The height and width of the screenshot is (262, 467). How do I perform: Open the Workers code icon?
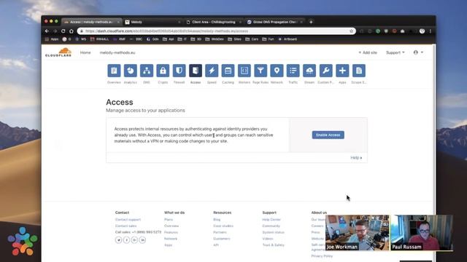[x=244, y=71]
